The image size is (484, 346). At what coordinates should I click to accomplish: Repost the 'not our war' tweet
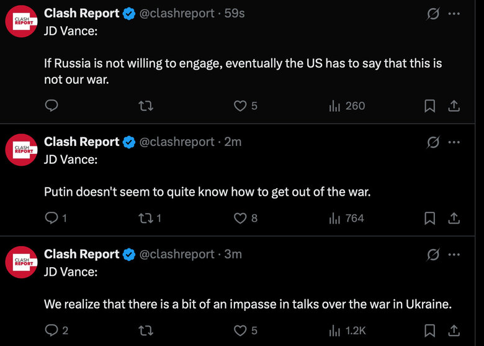tap(146, 106)
